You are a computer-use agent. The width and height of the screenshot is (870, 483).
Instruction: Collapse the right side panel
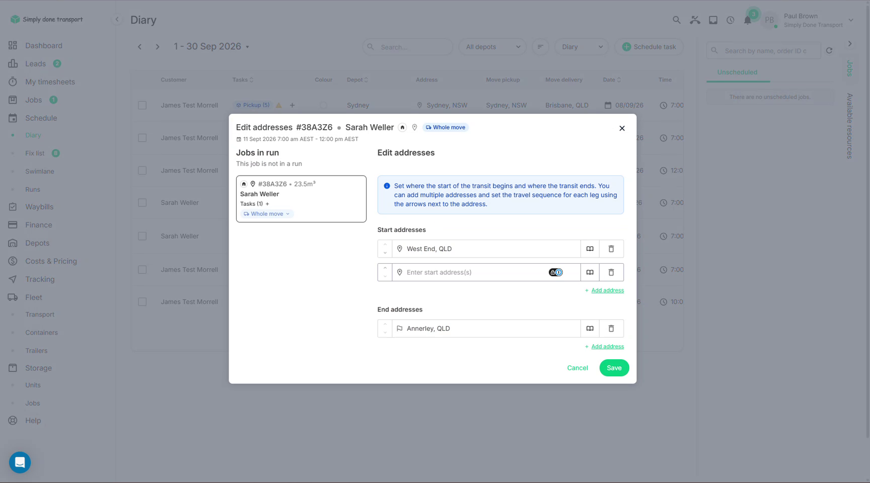pyautogui.click(x=850, y=44)
